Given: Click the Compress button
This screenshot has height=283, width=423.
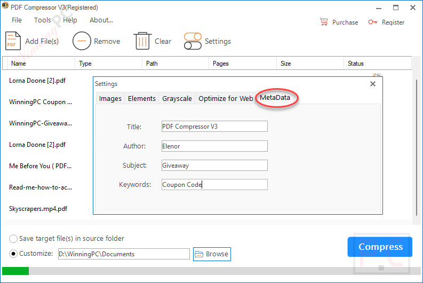Looking at the screenshot, I should pyautogui.click(x=380, y=247).
